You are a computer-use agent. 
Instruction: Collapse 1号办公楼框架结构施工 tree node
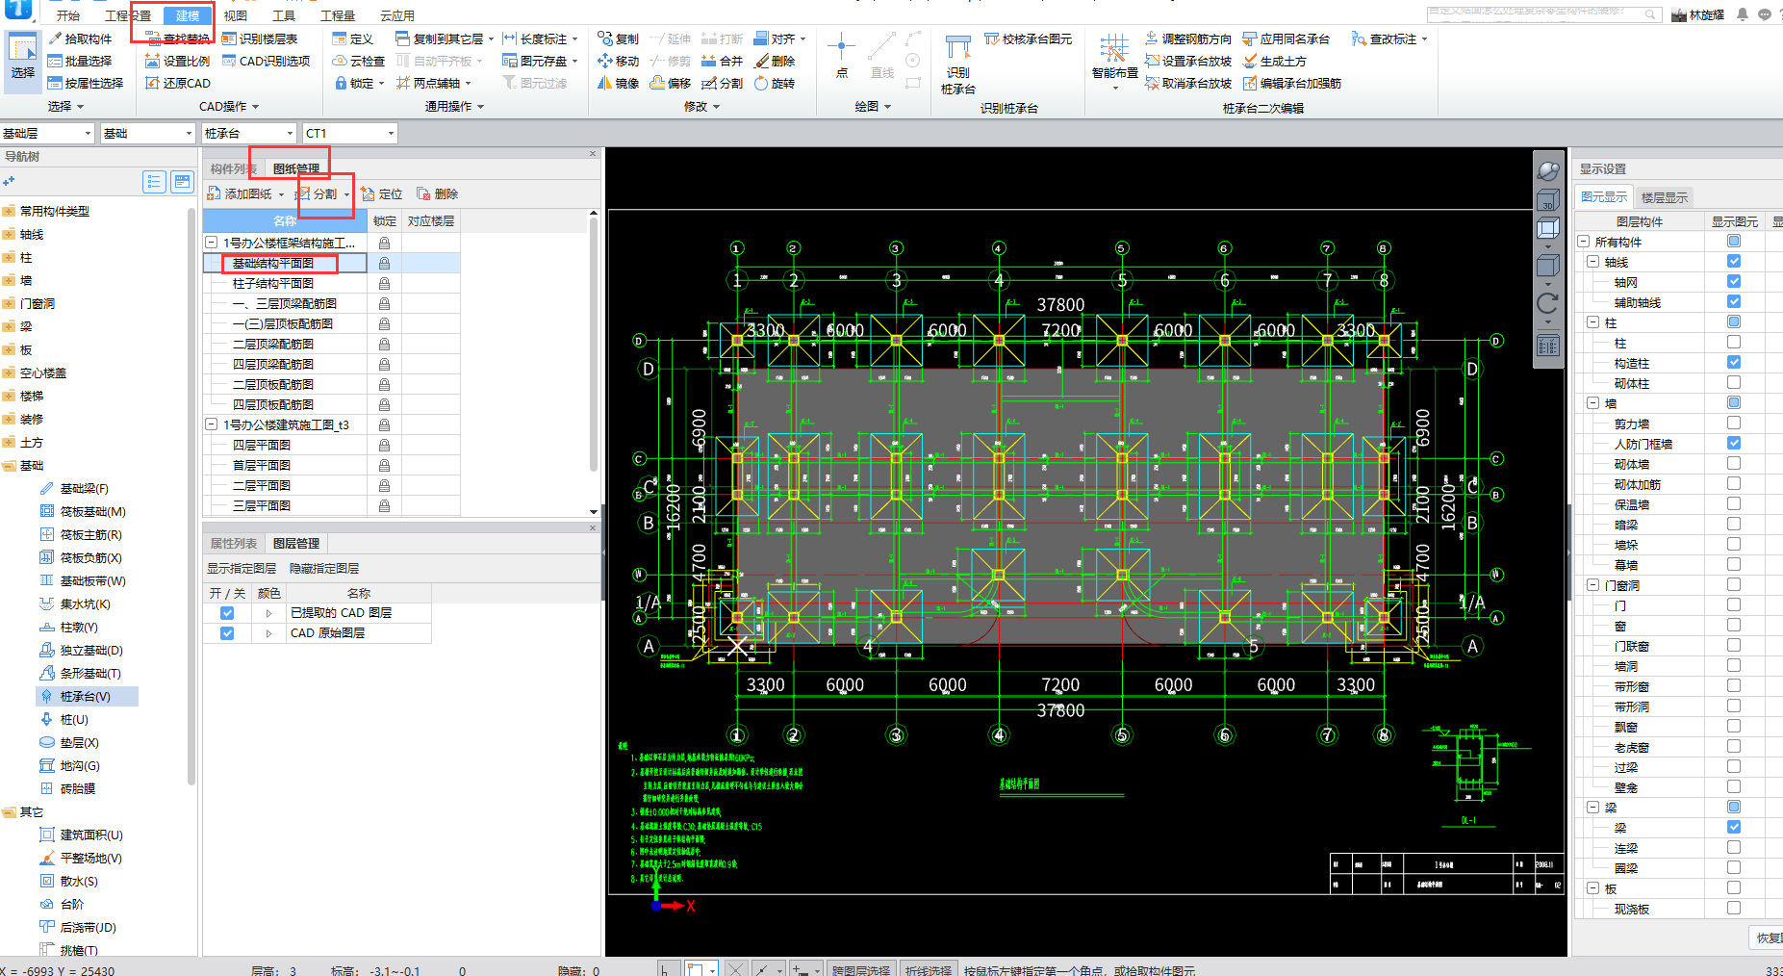click(212, 243)
